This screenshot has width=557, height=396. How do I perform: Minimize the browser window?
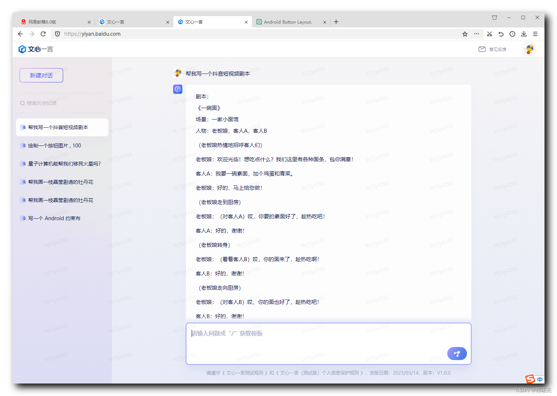click(x=509, y=17)
